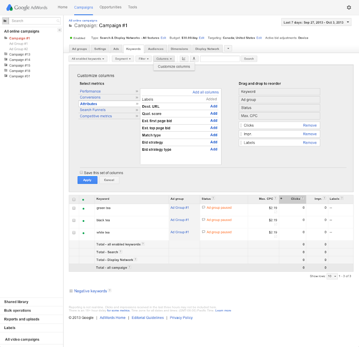The height and width of the screenshot is (347, 359).
Task: Click the Apply button
Action: coord(87,180)
